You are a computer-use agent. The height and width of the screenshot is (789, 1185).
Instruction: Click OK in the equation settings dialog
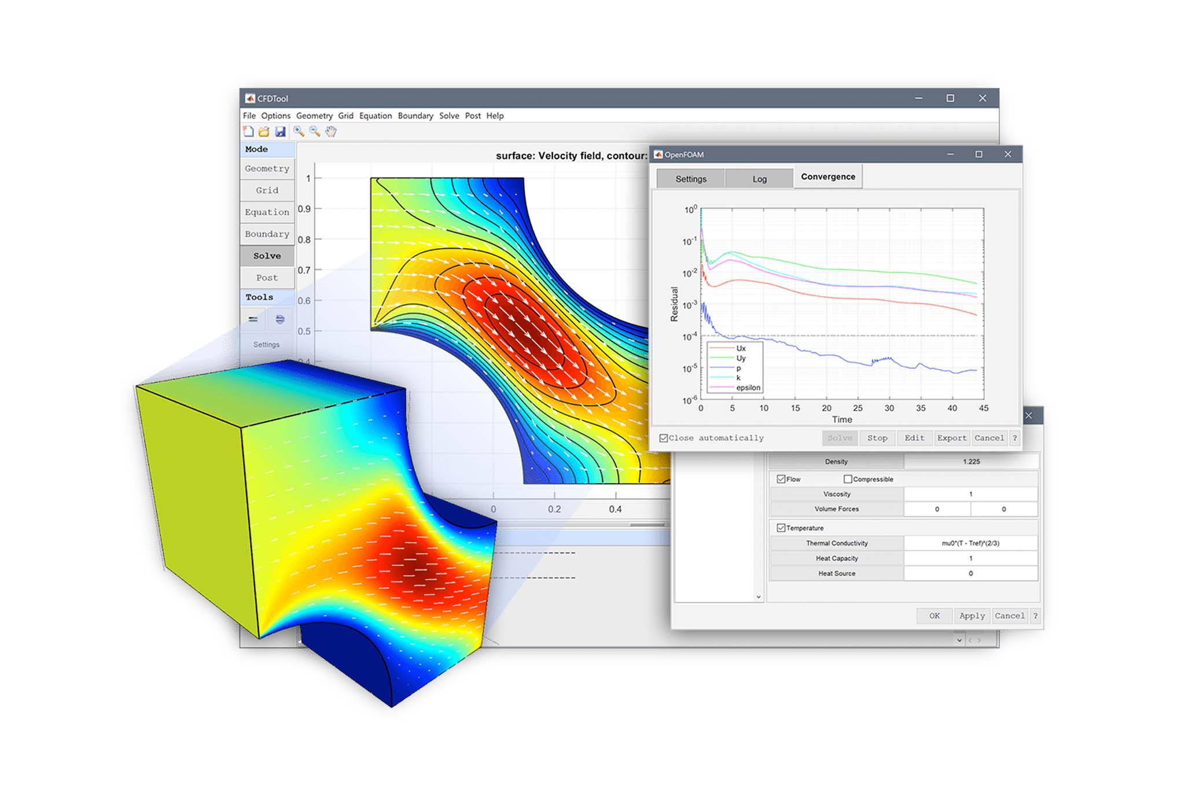point(934,616)
